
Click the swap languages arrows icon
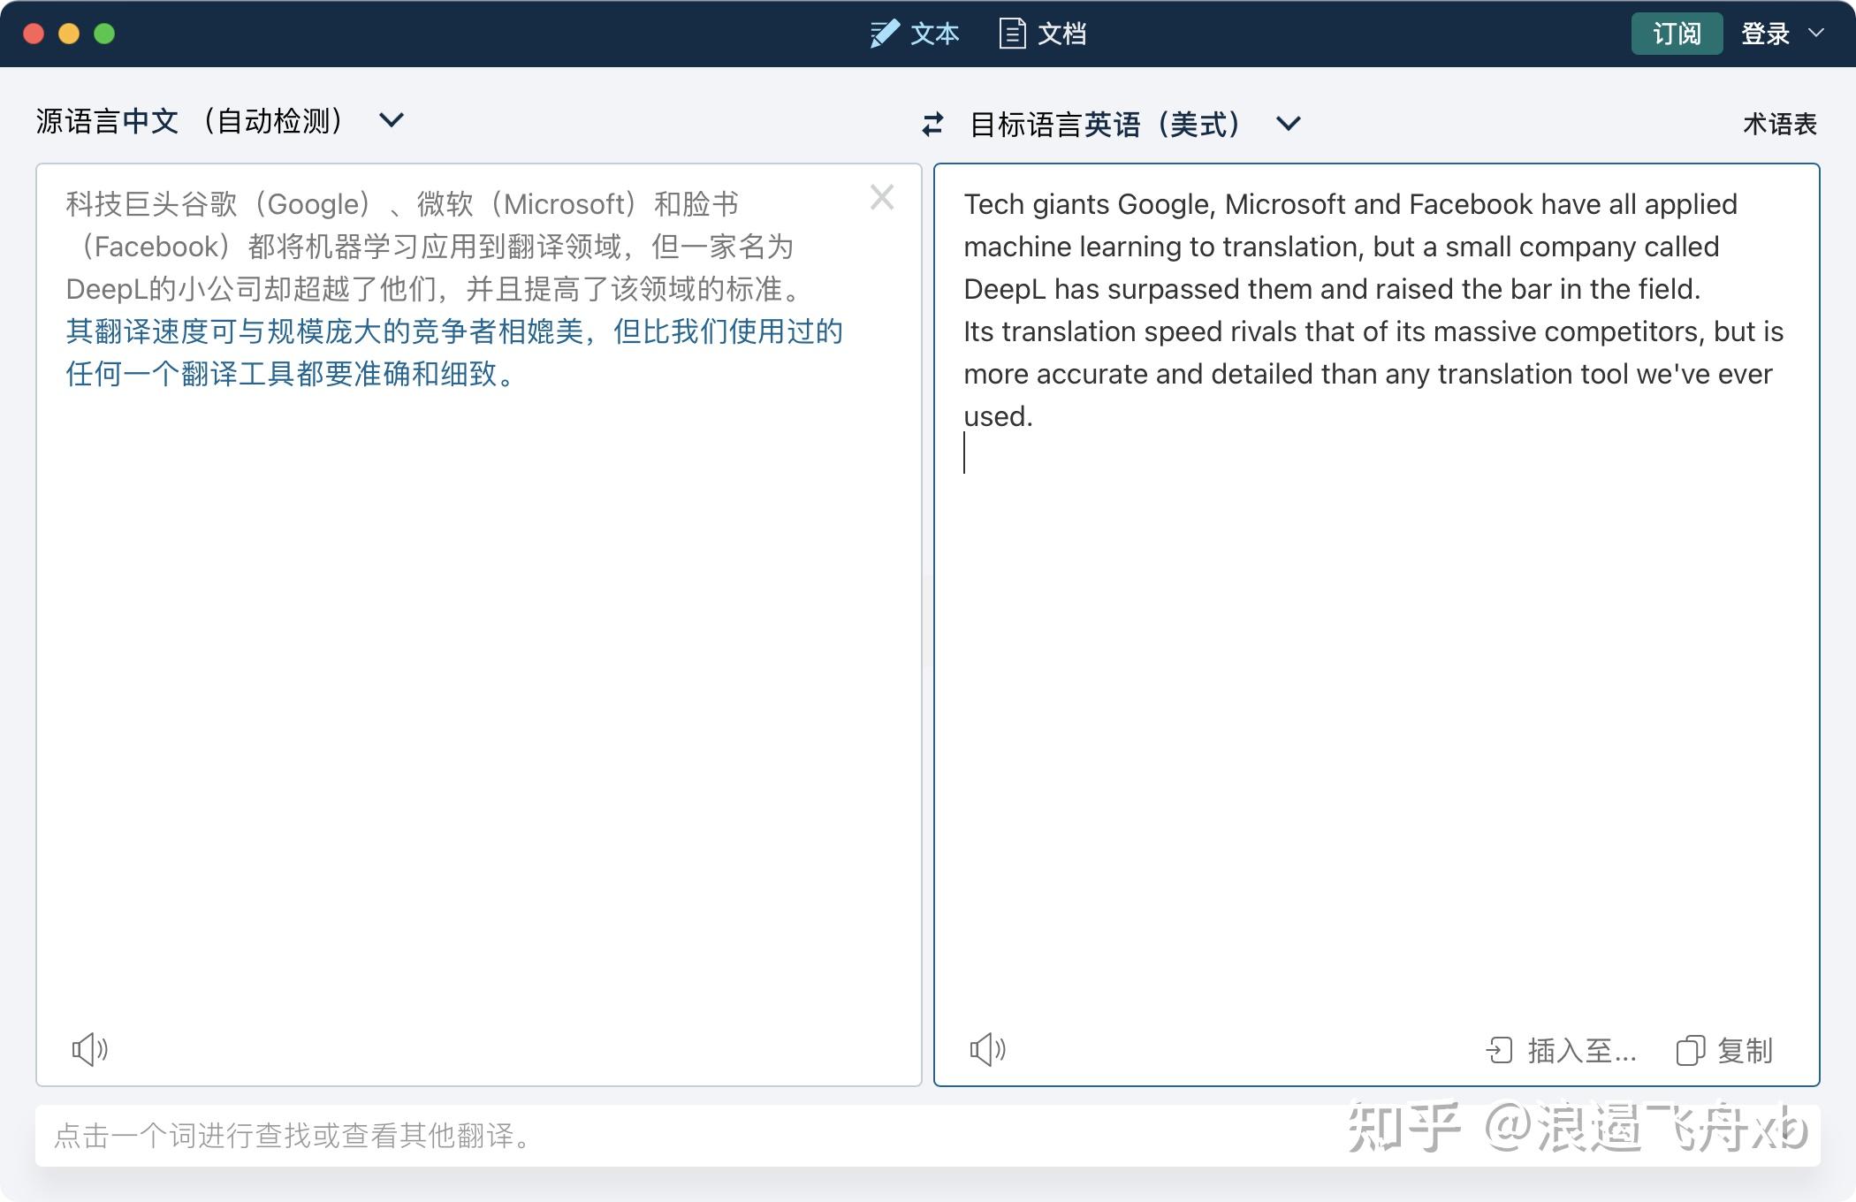click(932, 124)
